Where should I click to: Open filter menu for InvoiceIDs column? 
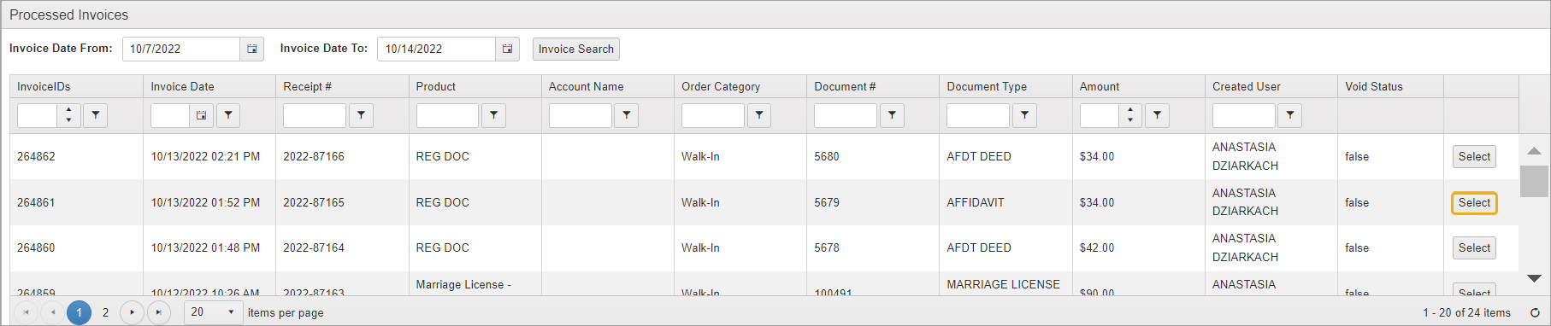pyautogui.click(x=95, y=115)
